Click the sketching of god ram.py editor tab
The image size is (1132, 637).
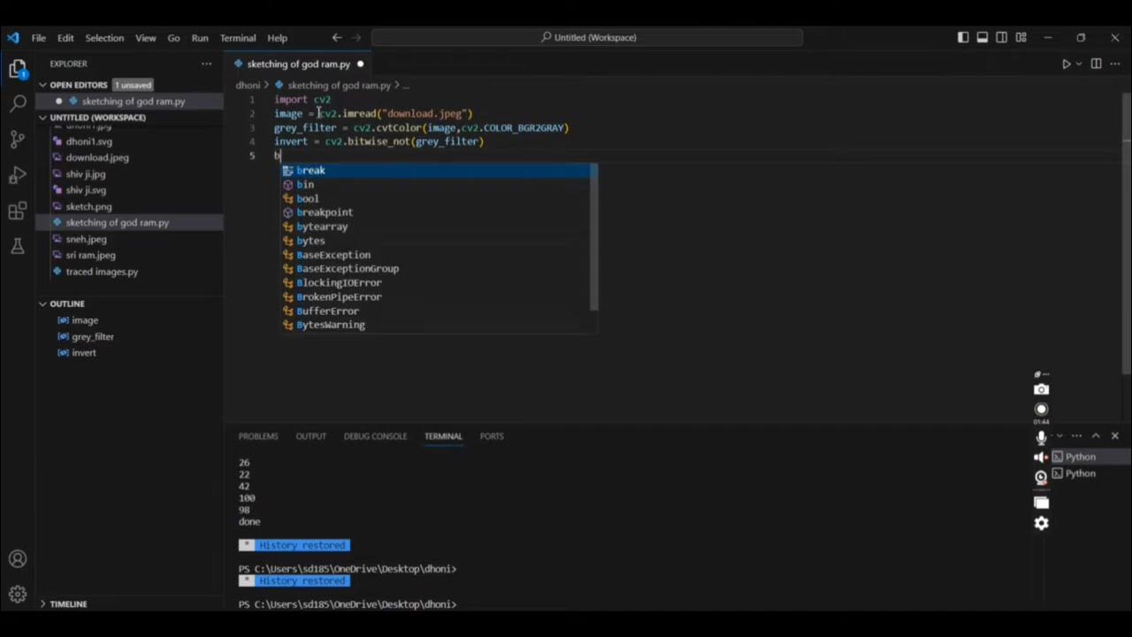pyautogui.click(x=298, y=64)
